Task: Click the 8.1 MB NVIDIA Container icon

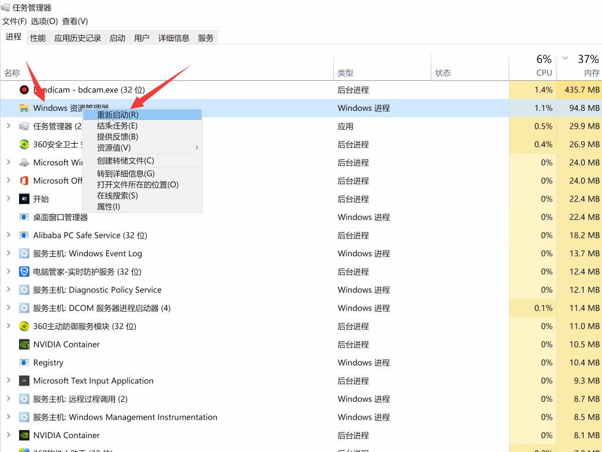Action: 24,435
